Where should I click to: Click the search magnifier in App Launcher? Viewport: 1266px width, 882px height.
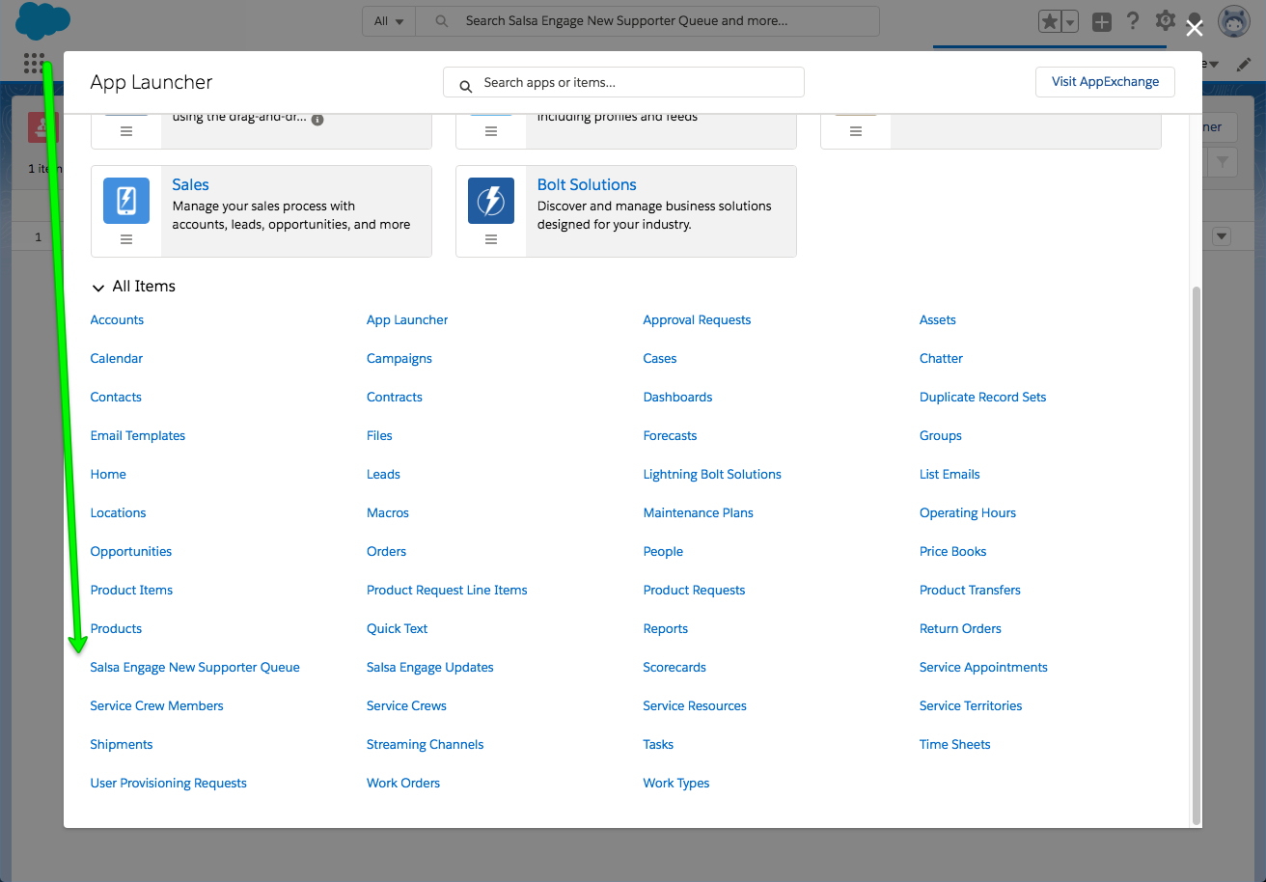pyautogui.click(x=465, y=86)
